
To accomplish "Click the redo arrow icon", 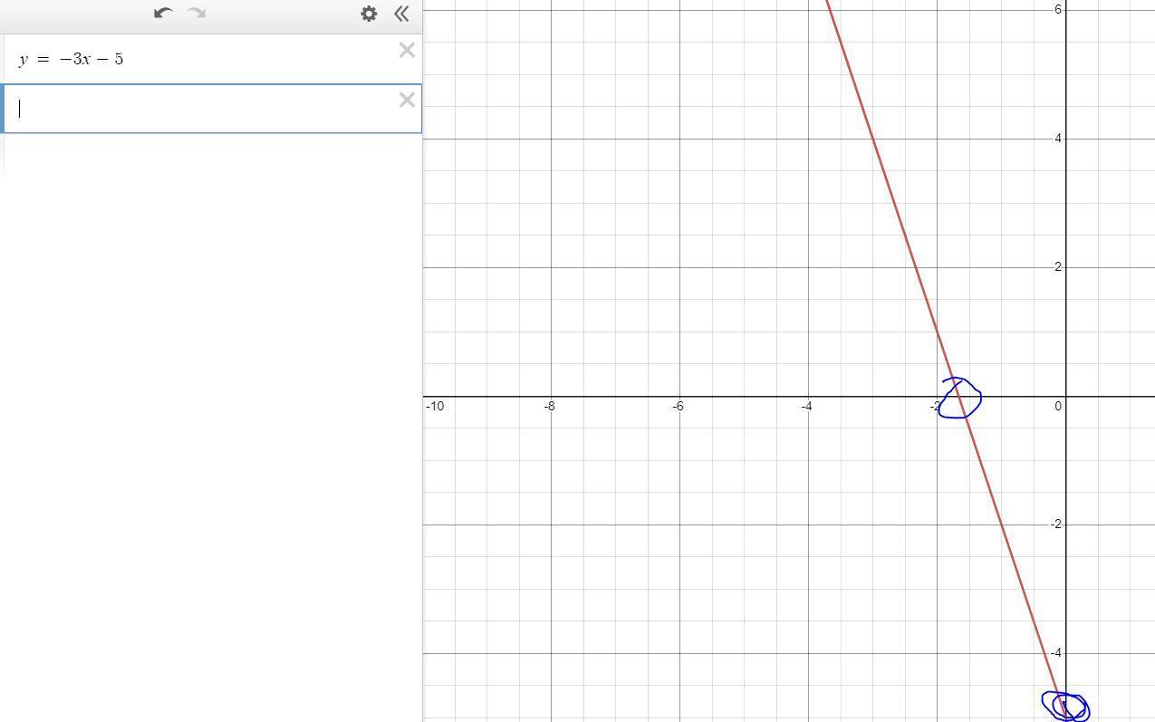I will click(x=197, y=13).
